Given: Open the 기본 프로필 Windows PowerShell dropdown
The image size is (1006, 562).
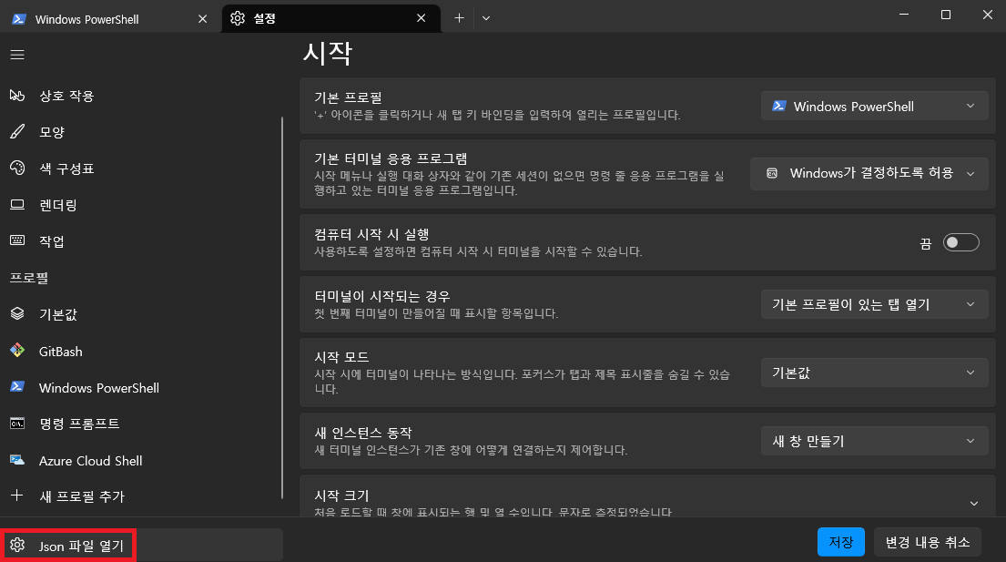Looking at the screenshot, I should (x=875, y=107).
